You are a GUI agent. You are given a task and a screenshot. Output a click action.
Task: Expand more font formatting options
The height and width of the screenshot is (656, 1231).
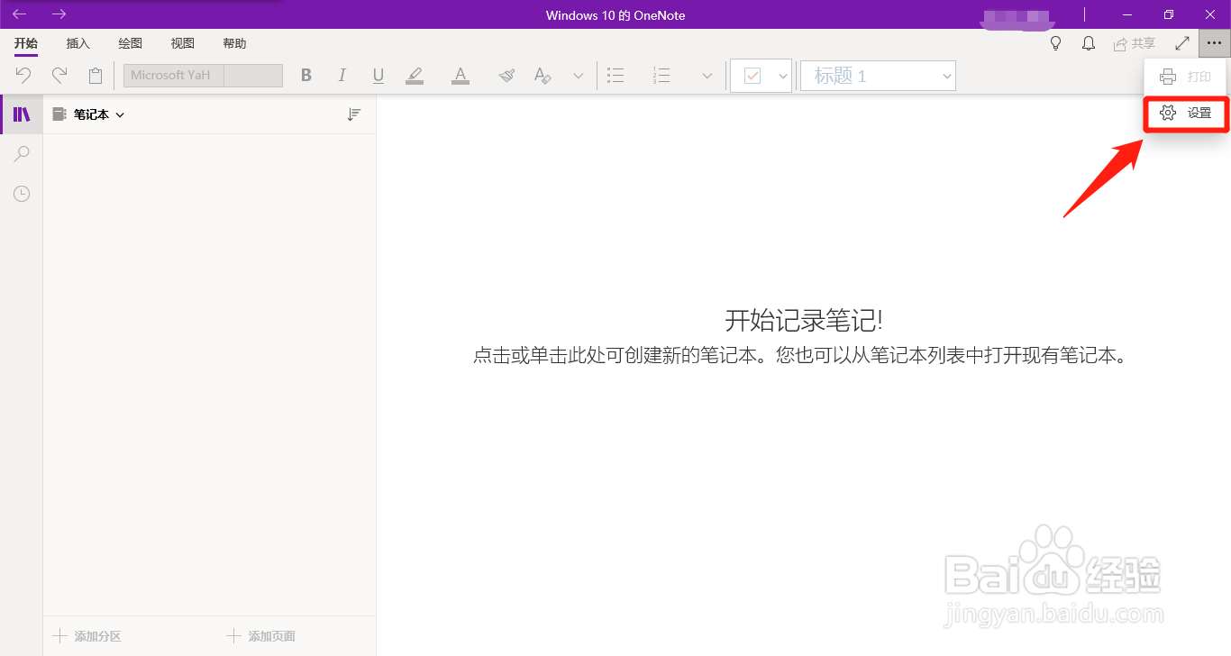579,77
